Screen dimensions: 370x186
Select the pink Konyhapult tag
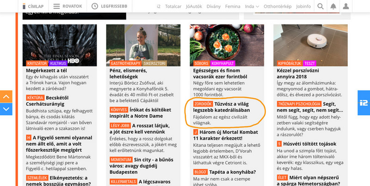222,63
